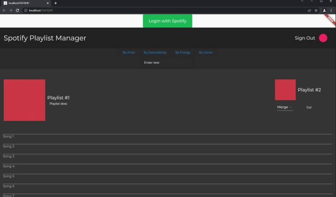Click the Playlist #2 title
The width and height of the screenshot is (336, 197).
point(309,90)
